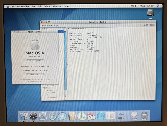Open iChat speech bubble icon
Screen dimensions: 167x126
(62, 116)
